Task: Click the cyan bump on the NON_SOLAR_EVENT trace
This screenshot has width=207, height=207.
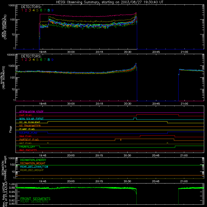Action: click(x=135, y=119)
